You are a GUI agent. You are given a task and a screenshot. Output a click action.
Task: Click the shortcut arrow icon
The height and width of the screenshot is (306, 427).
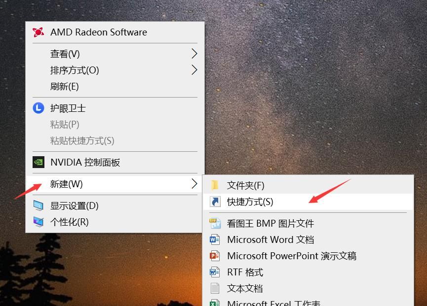pyautogui.click(x=215, y=202)
